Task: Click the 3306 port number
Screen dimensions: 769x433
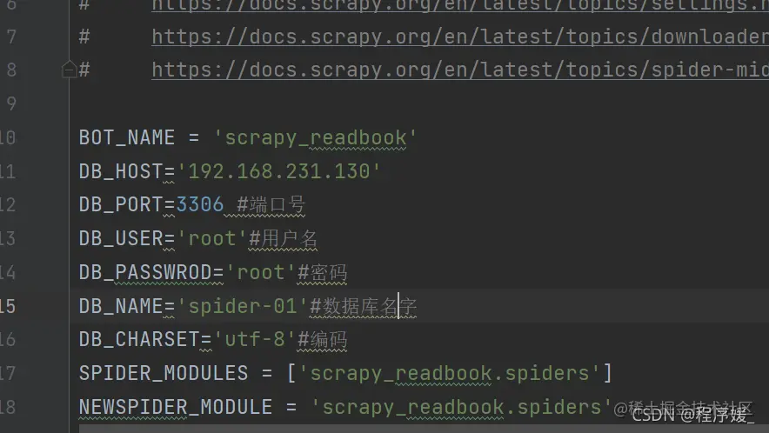Action: [199, 204]
